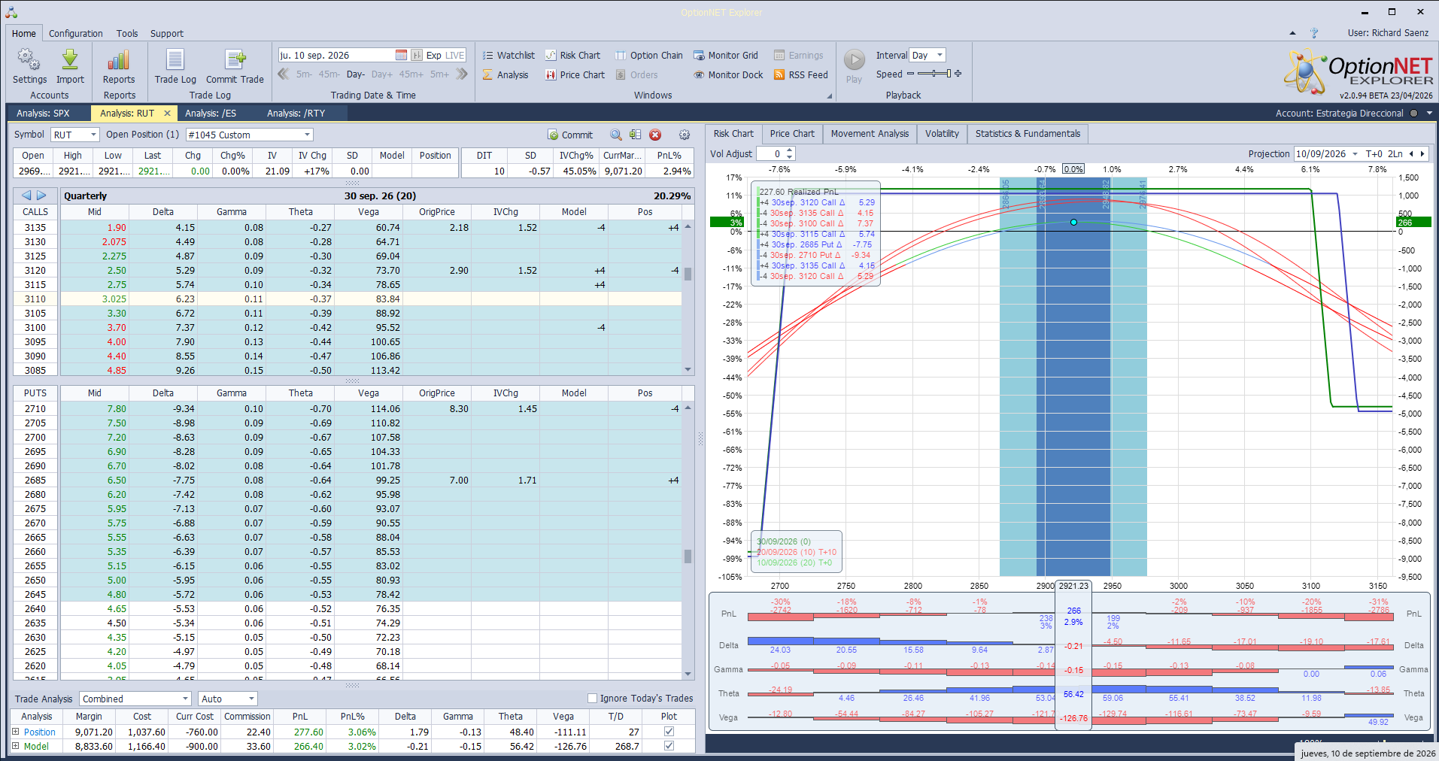Open the Analysis window
The width and height of the screenshot is (1439, 761).
coord(505,74)
